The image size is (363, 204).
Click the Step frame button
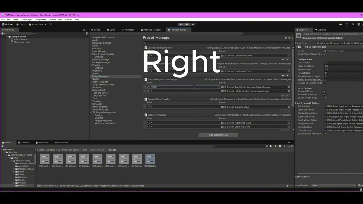point(193,24)
